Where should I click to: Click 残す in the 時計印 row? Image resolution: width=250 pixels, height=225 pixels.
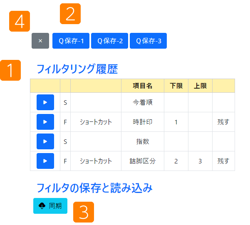click(223, 122)
